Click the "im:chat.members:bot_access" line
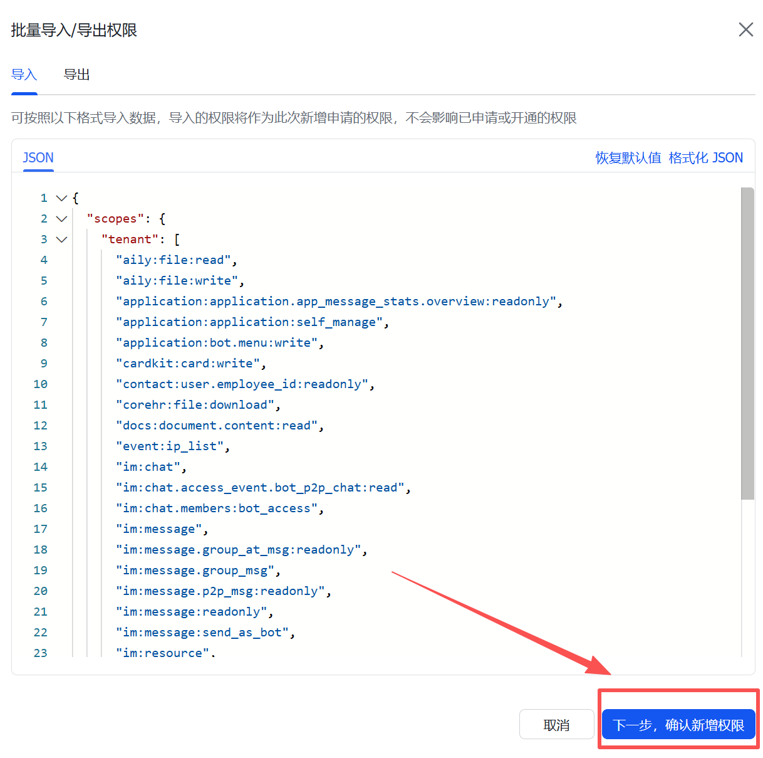763x758 pixels. [x=219, y=508]
